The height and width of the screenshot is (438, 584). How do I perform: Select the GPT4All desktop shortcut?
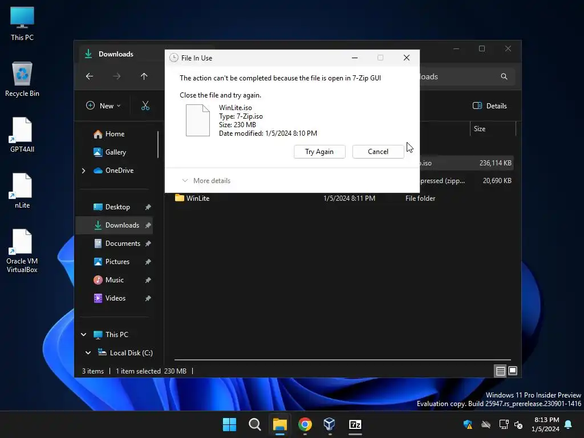click(x=22, y=135)
